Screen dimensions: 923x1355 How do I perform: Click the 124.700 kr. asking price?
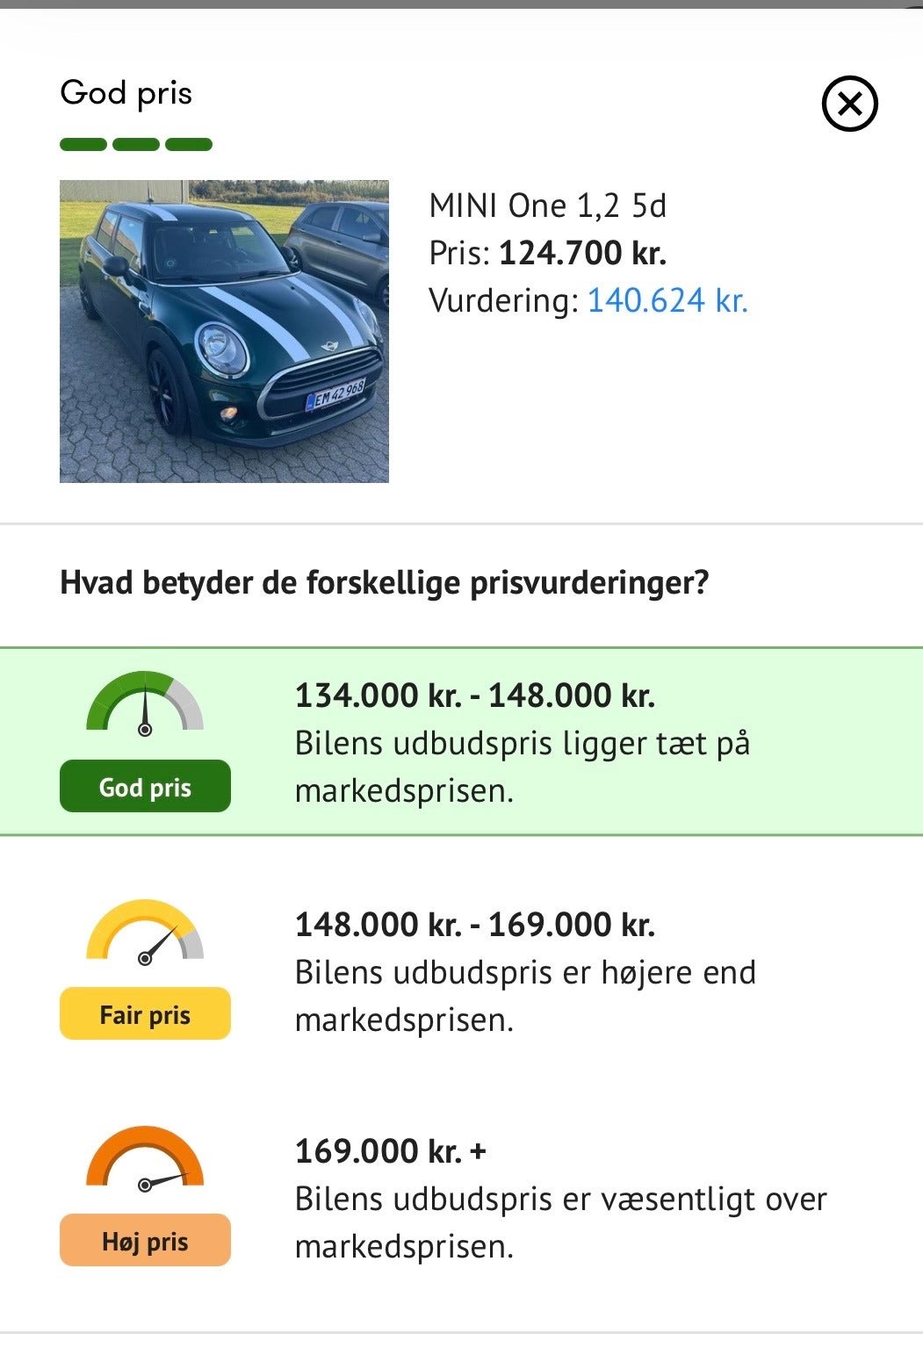[x=582, y=253]
